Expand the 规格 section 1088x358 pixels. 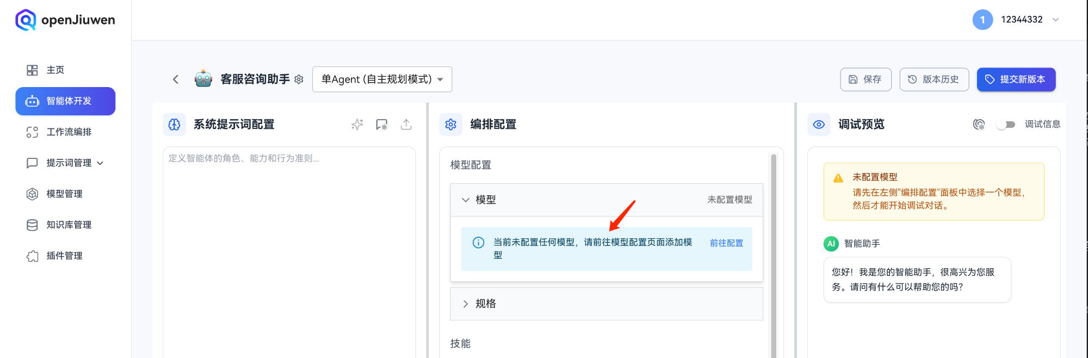point(607,304)
